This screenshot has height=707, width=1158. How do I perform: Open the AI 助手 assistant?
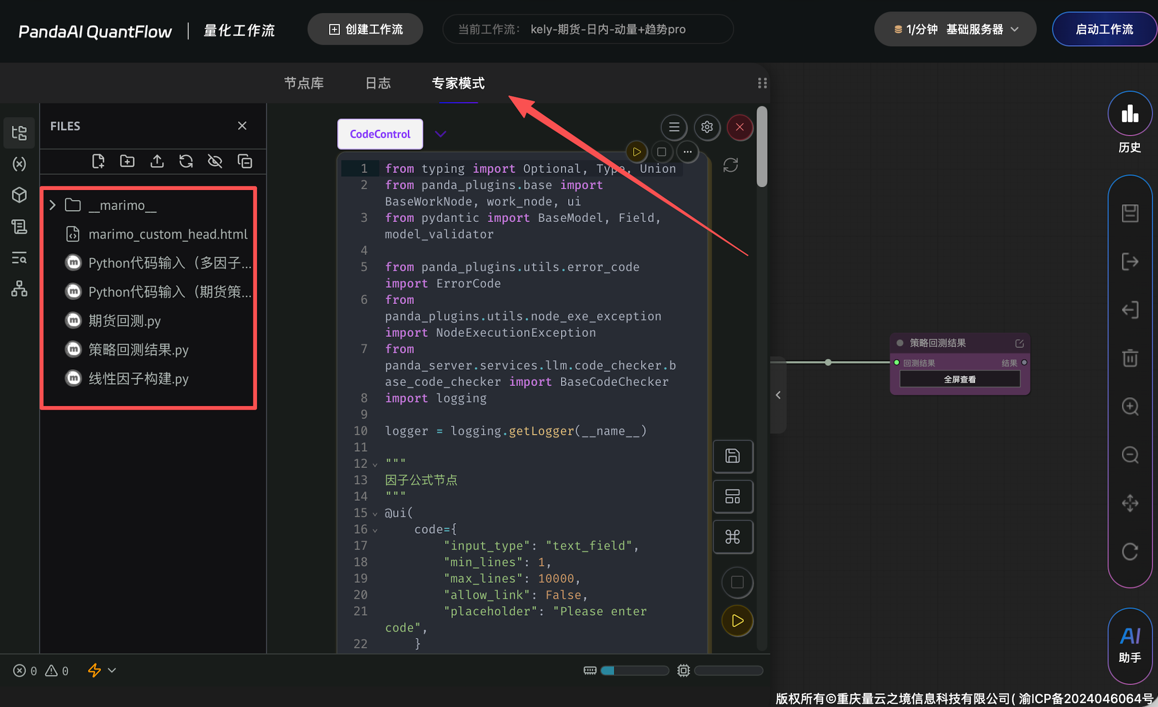pyautogui.click(x=1129, y=646)
